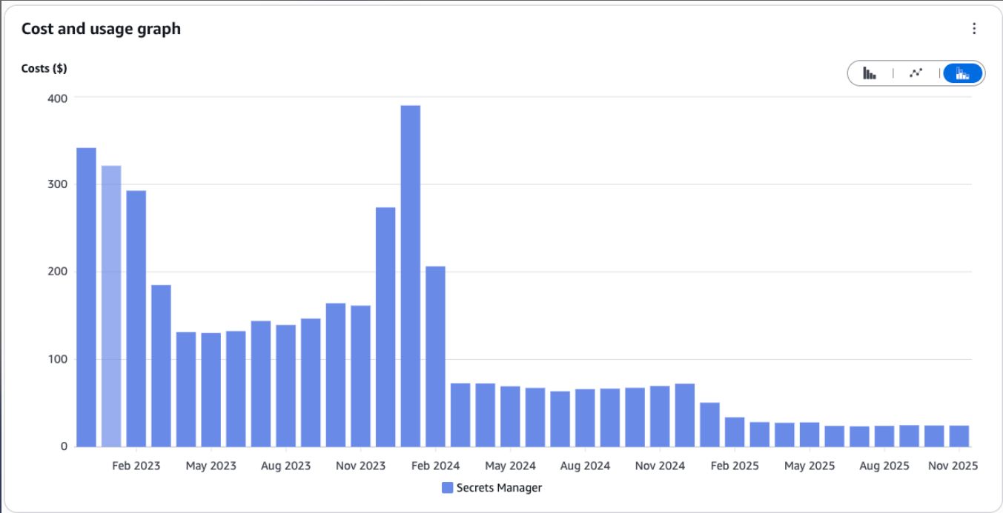
Task: Click the Cost and usage graph title
Action: (x=101, y=29)
